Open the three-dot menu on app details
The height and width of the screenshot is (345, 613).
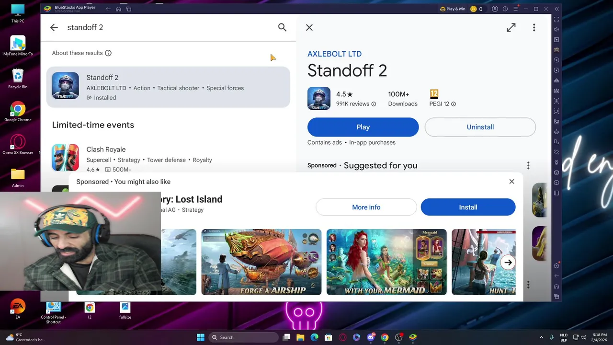534,28
